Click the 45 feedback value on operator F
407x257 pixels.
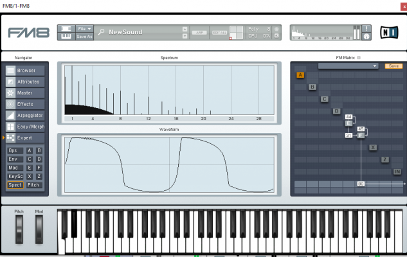361,129
